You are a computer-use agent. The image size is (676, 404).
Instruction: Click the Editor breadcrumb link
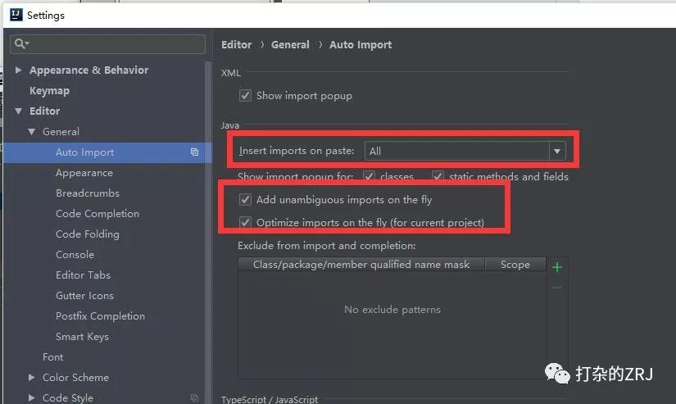click(x=236, y=45)
